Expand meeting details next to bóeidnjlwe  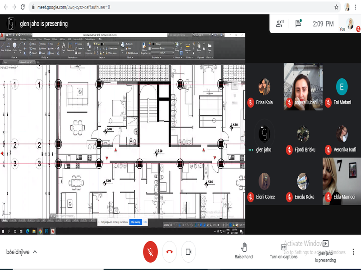pyautogui.click(x=35, y=252)
